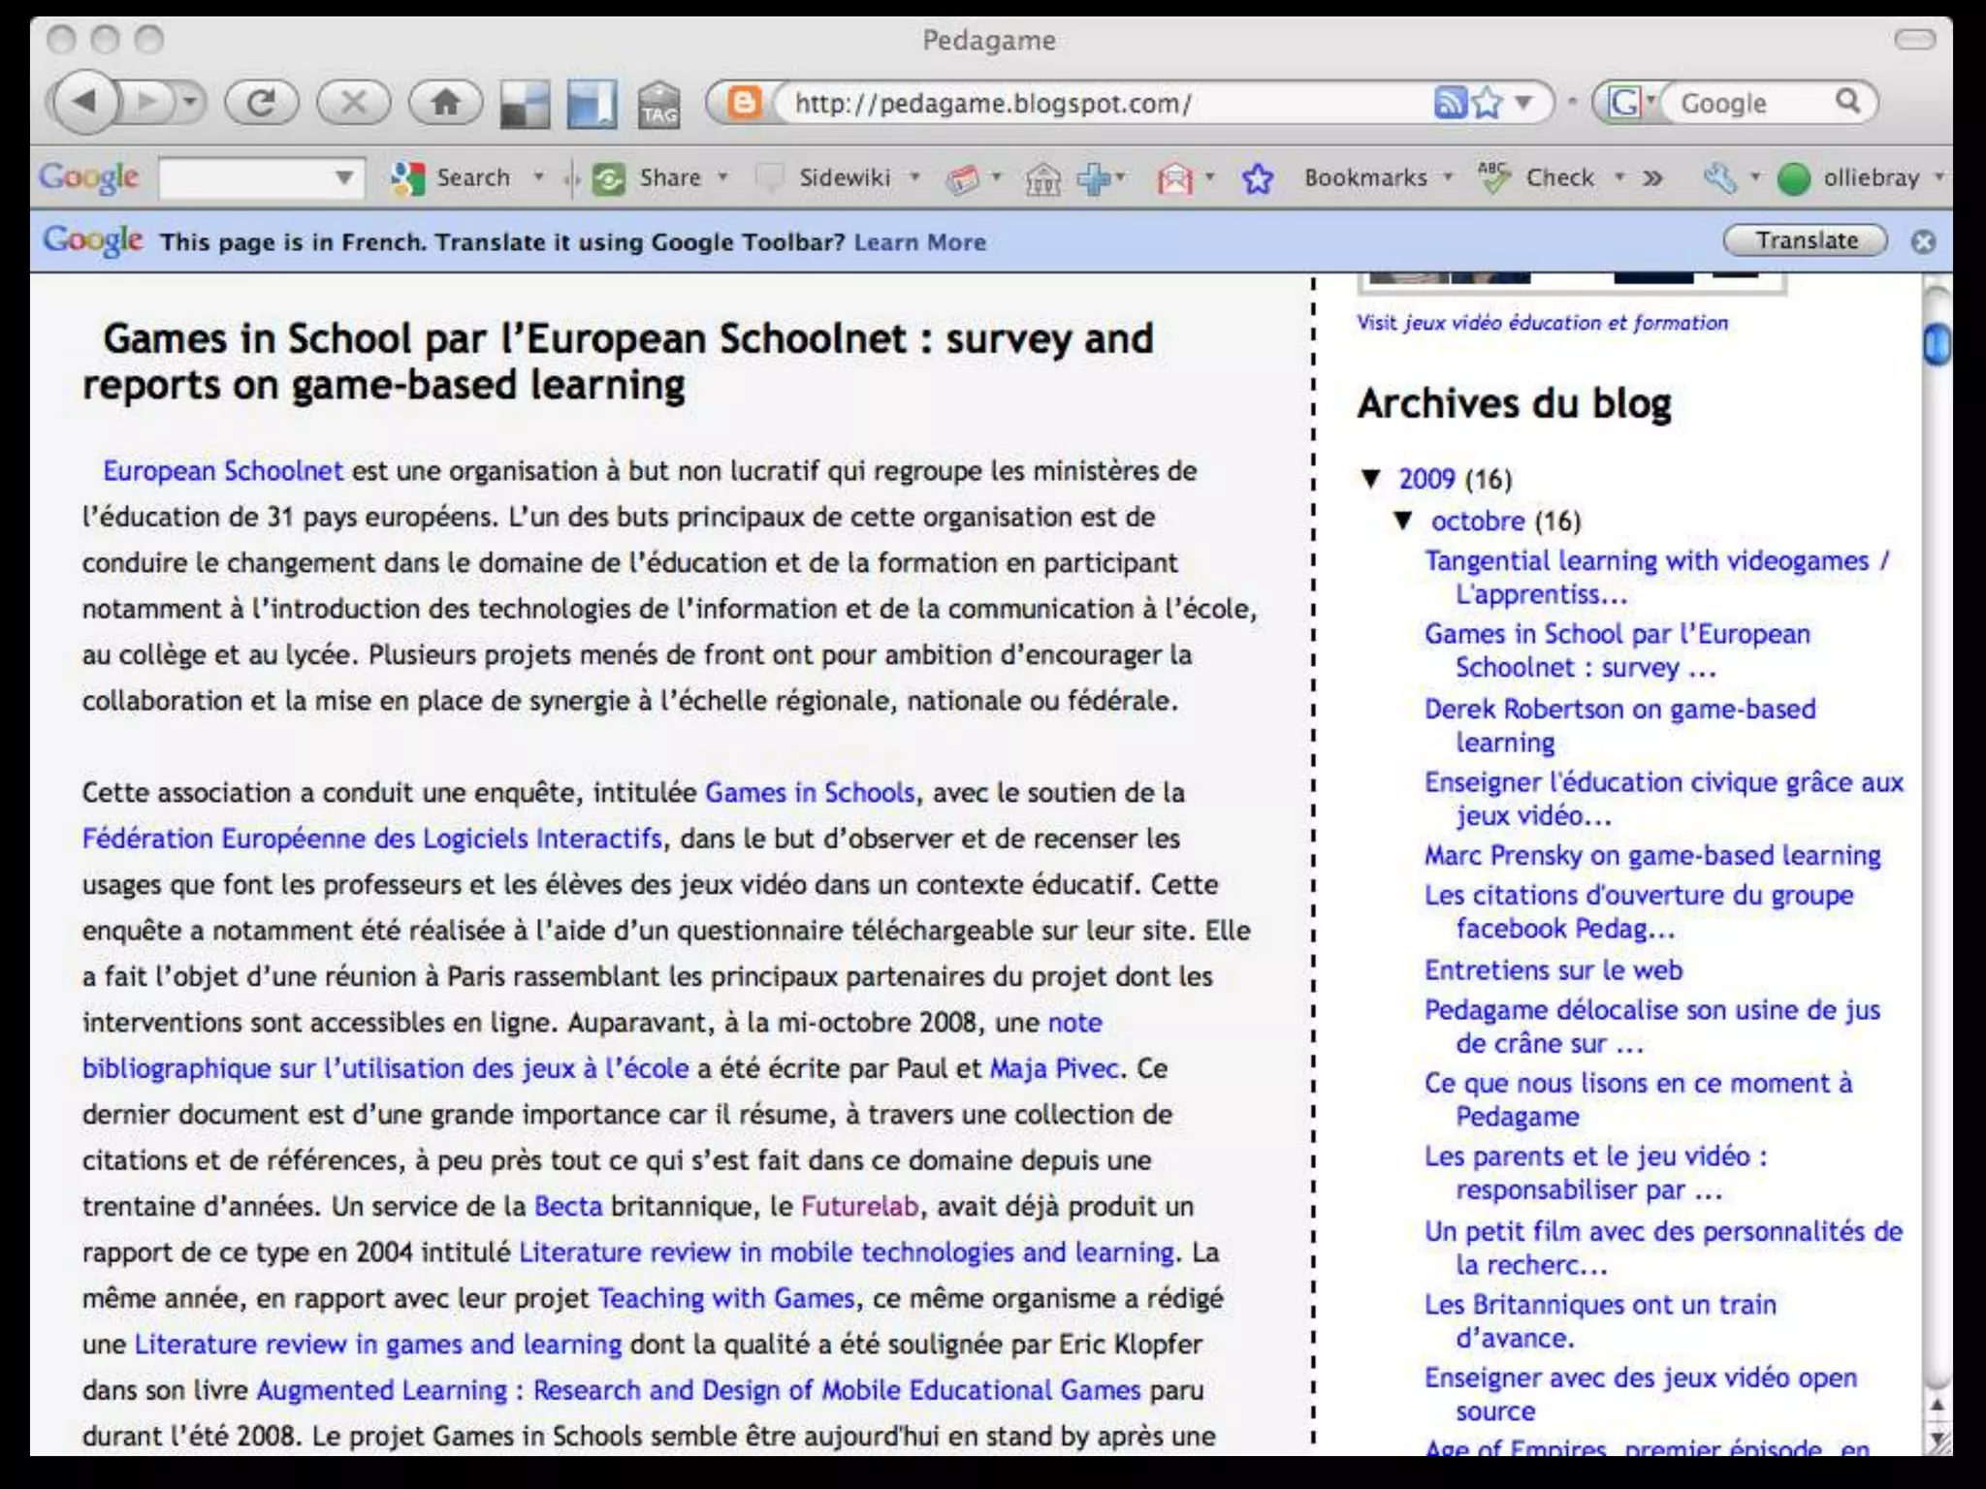Subscribe using the RSS feed icon
Image resolution: width=1986 pixels, height=1489 pixels.
tap(1449, 102)
